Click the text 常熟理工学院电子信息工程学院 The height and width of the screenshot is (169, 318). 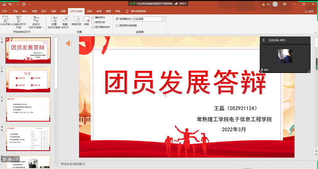[234, 119]
